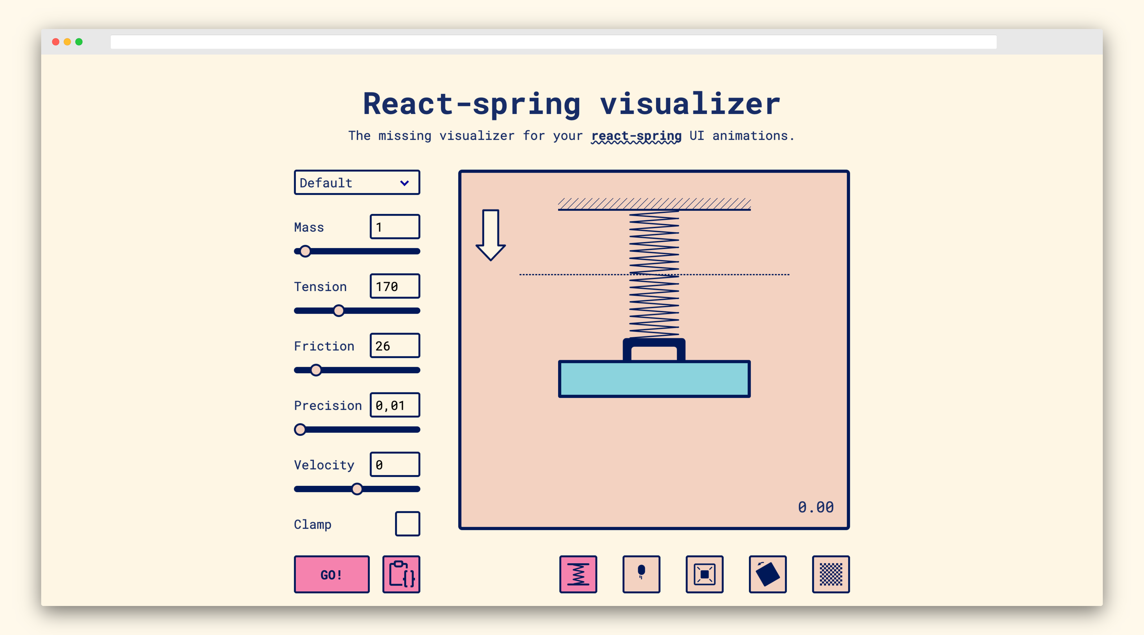Select the scale animation icon
Screen dimensions: 1144x635
(x=704, y=574)
